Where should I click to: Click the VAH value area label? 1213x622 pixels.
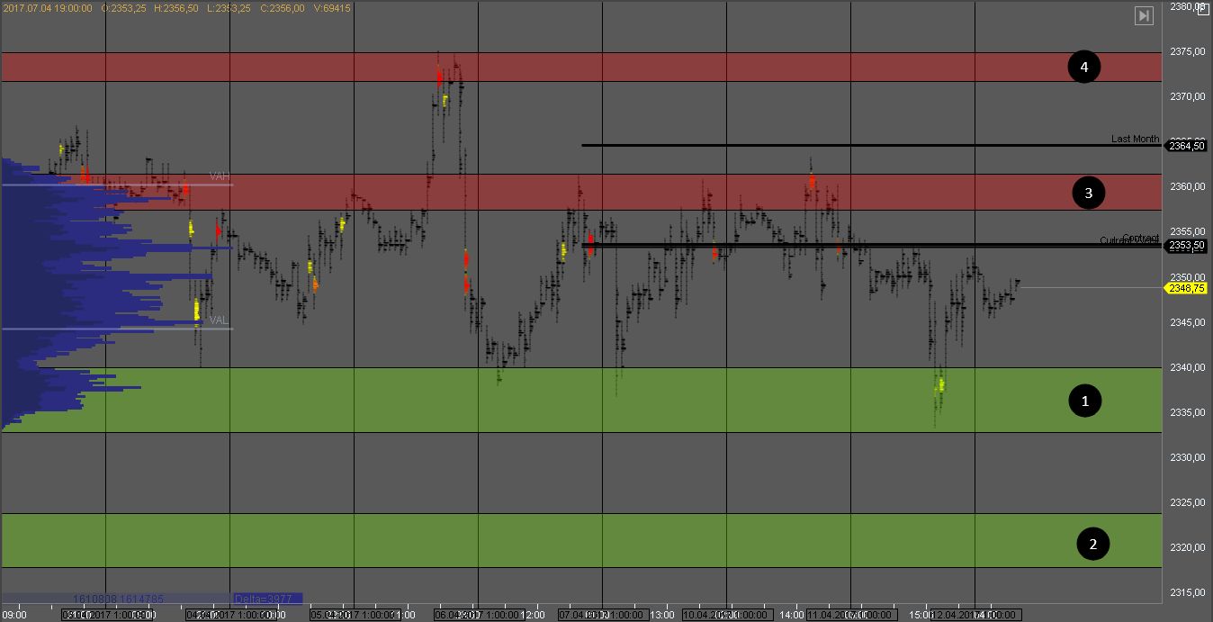coord(220,176)
